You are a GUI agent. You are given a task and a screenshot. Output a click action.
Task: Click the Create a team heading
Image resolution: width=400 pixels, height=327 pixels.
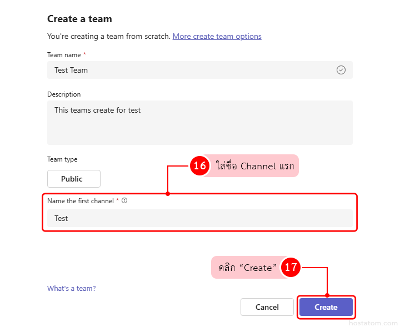coord(79,19)
